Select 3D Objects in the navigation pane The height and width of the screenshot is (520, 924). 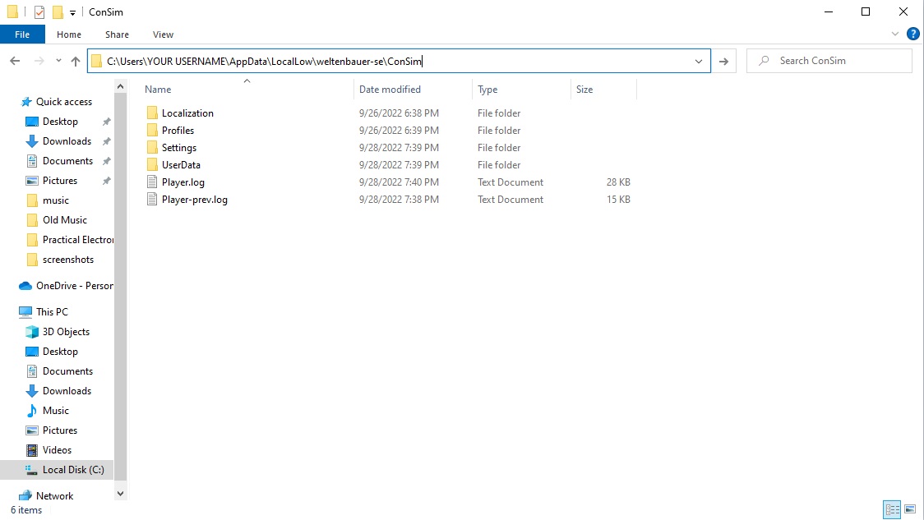pos(66,332)
